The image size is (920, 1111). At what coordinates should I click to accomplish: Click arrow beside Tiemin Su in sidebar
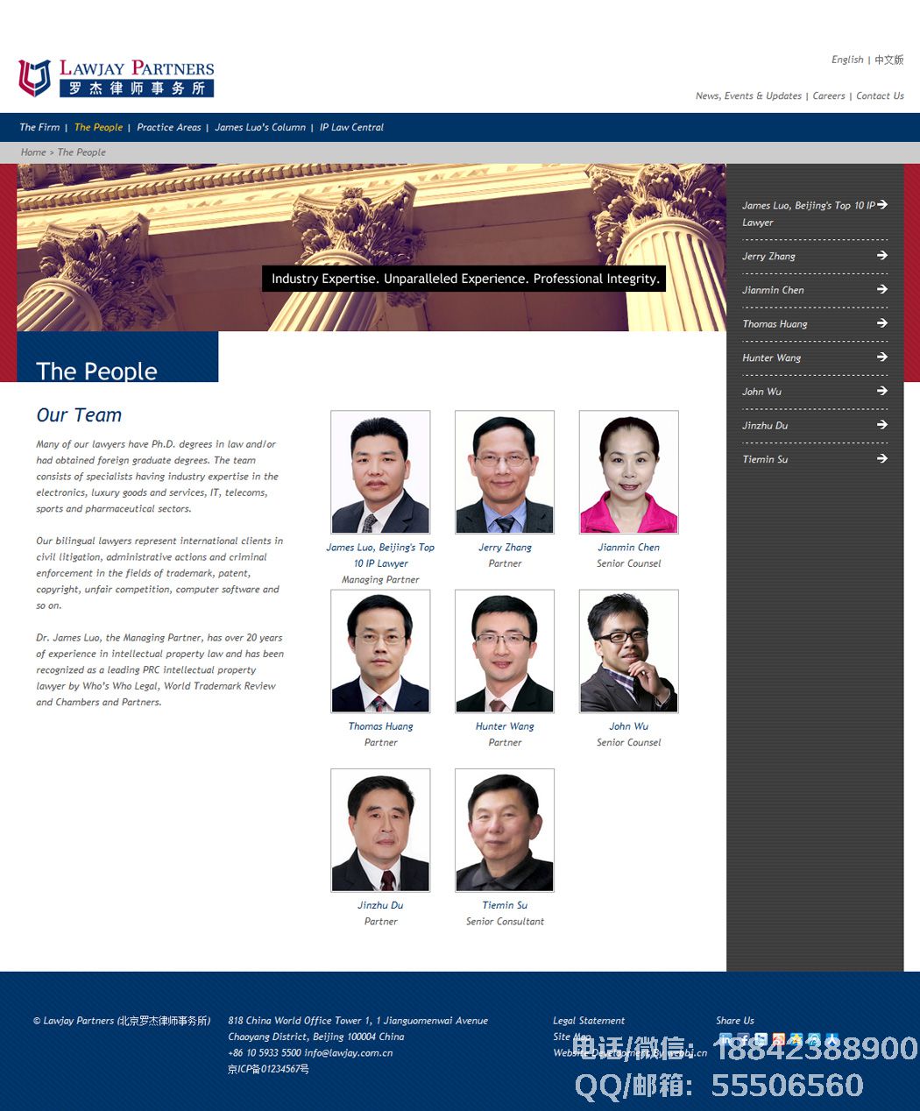click(x=882, y=458)
